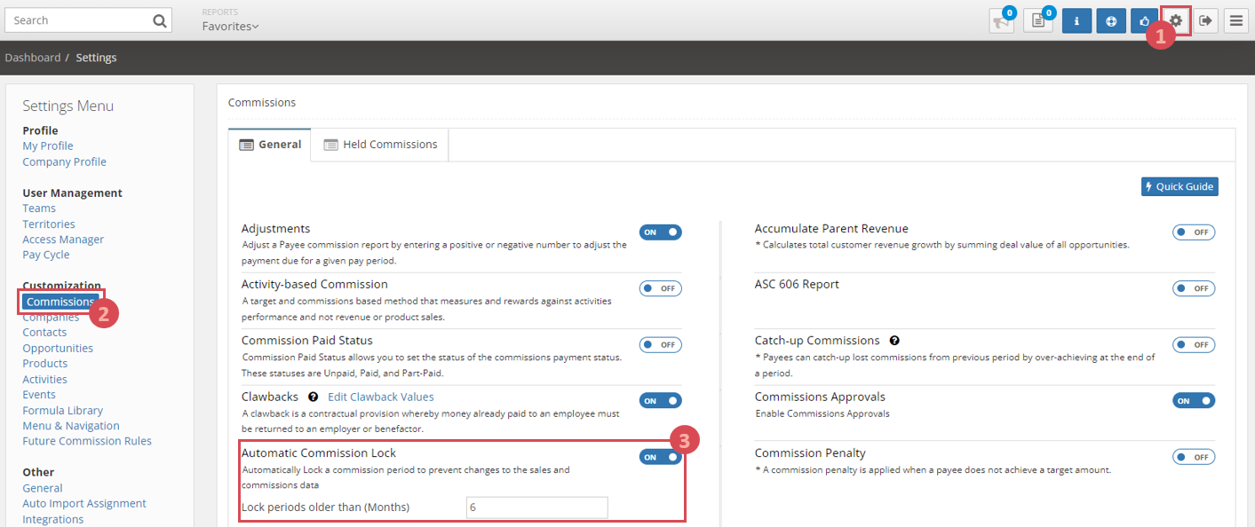1255x527 pixels.
Task: Toggle off the Adjustments switch
Action: 661,232
